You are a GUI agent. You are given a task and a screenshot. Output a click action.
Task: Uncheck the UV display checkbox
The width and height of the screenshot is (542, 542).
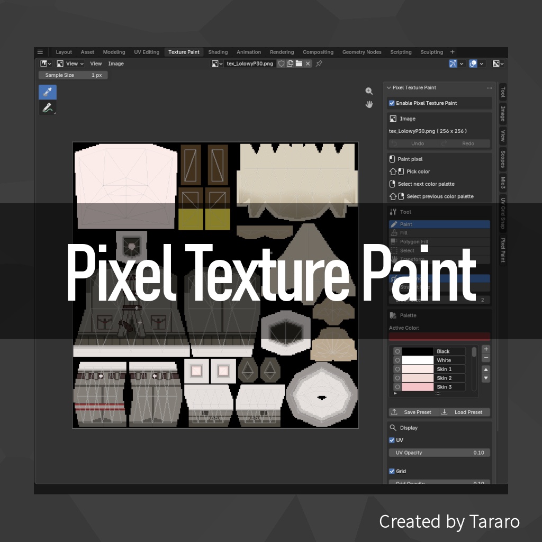point(392,440)
